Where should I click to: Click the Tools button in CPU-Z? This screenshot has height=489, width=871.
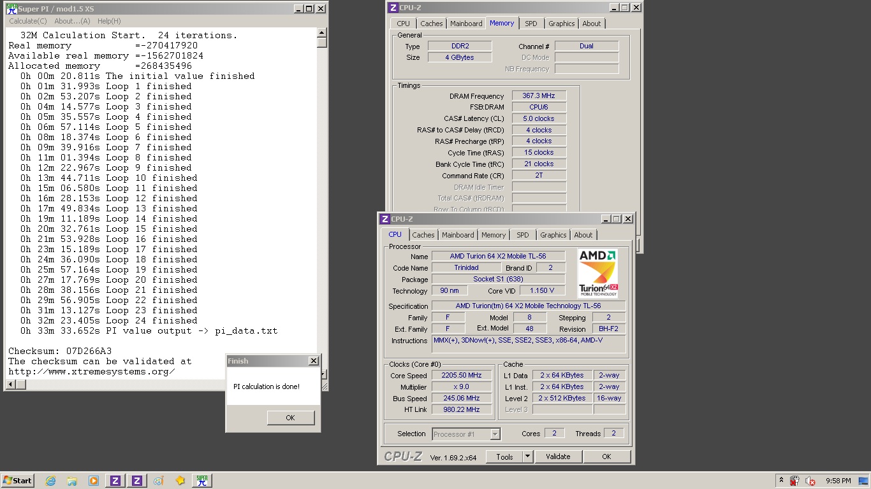click(504, 457)
